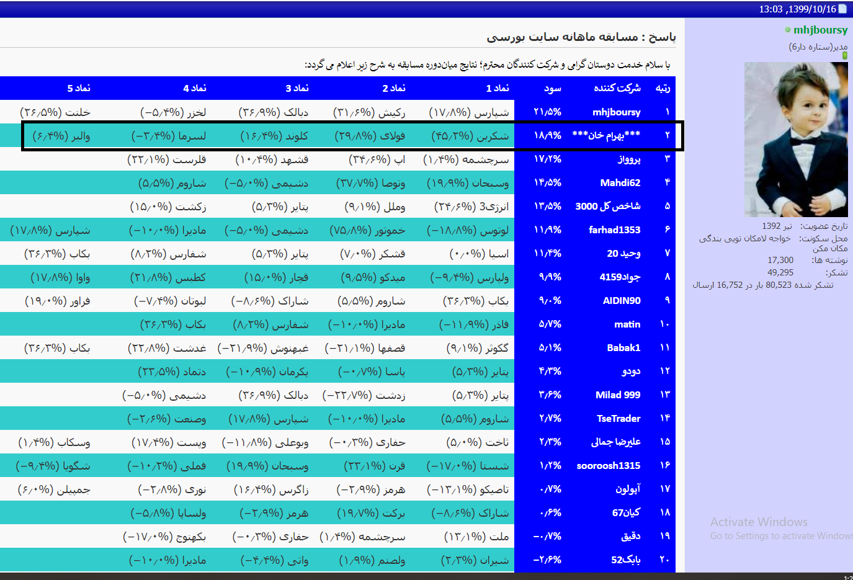Open mhjboursy user profile link

point(820,30)
